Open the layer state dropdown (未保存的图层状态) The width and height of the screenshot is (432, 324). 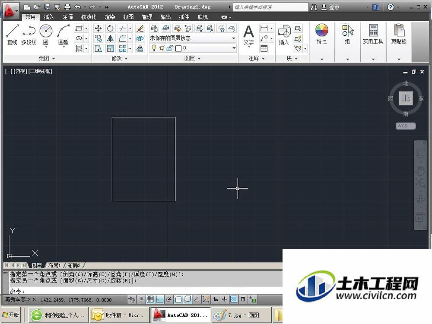tap(193, 38)
